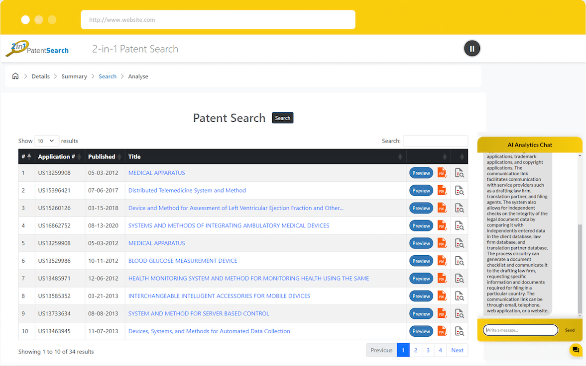Open PDF for MEDICAL APPARATUS row 1

click(442, 173)
